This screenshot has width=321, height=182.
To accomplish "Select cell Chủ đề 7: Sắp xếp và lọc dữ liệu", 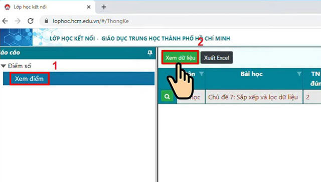I will point(254,97).
